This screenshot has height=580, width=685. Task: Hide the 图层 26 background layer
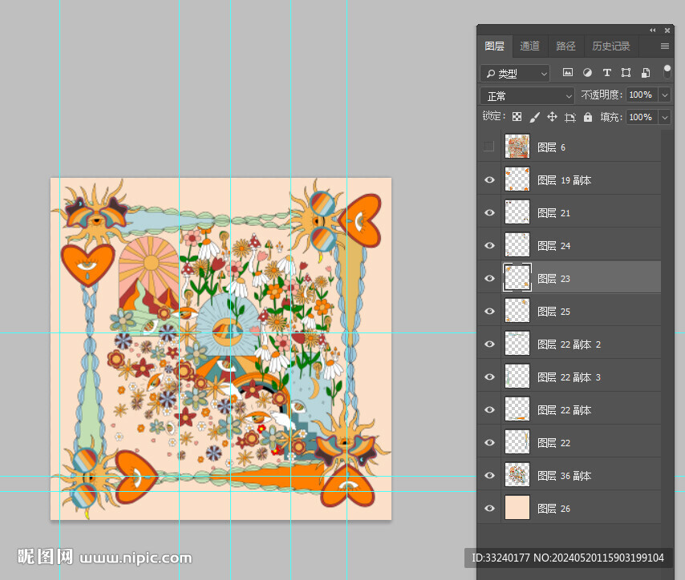click(489, 509)
